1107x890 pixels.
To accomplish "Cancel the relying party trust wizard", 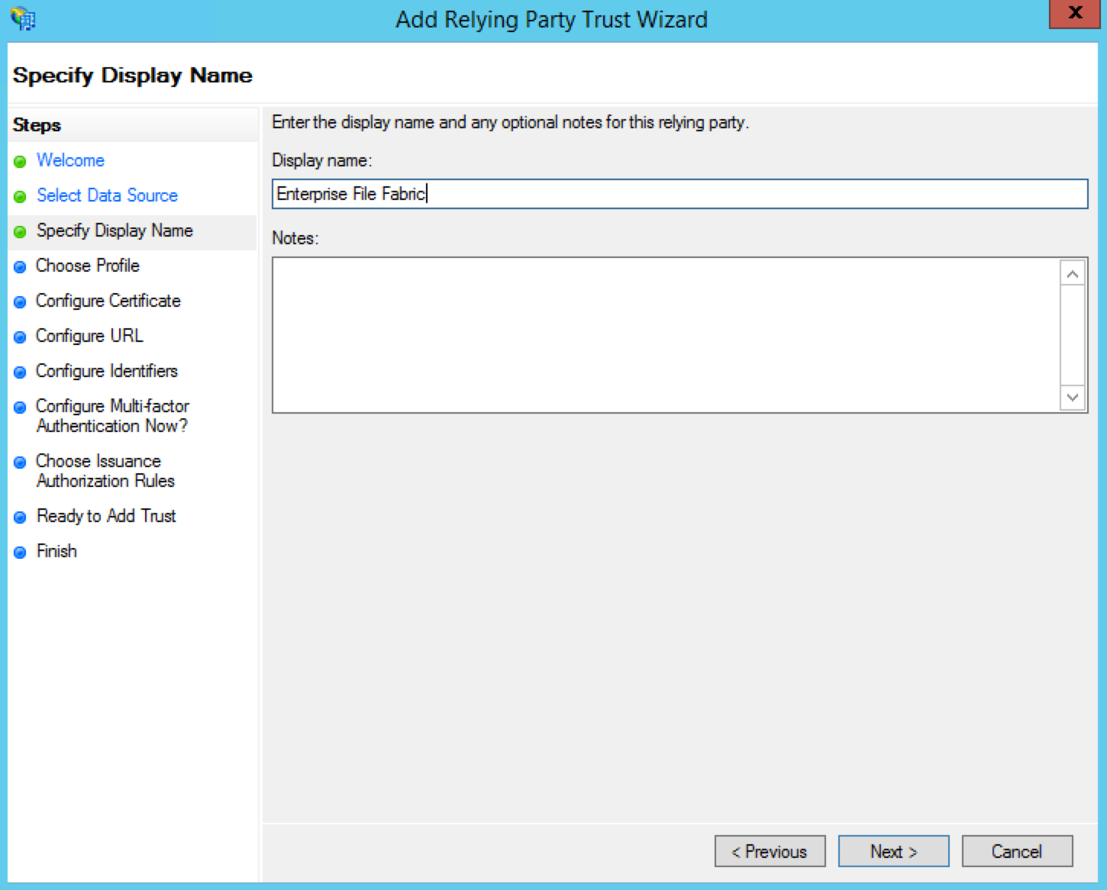I will coord(1017,851).
